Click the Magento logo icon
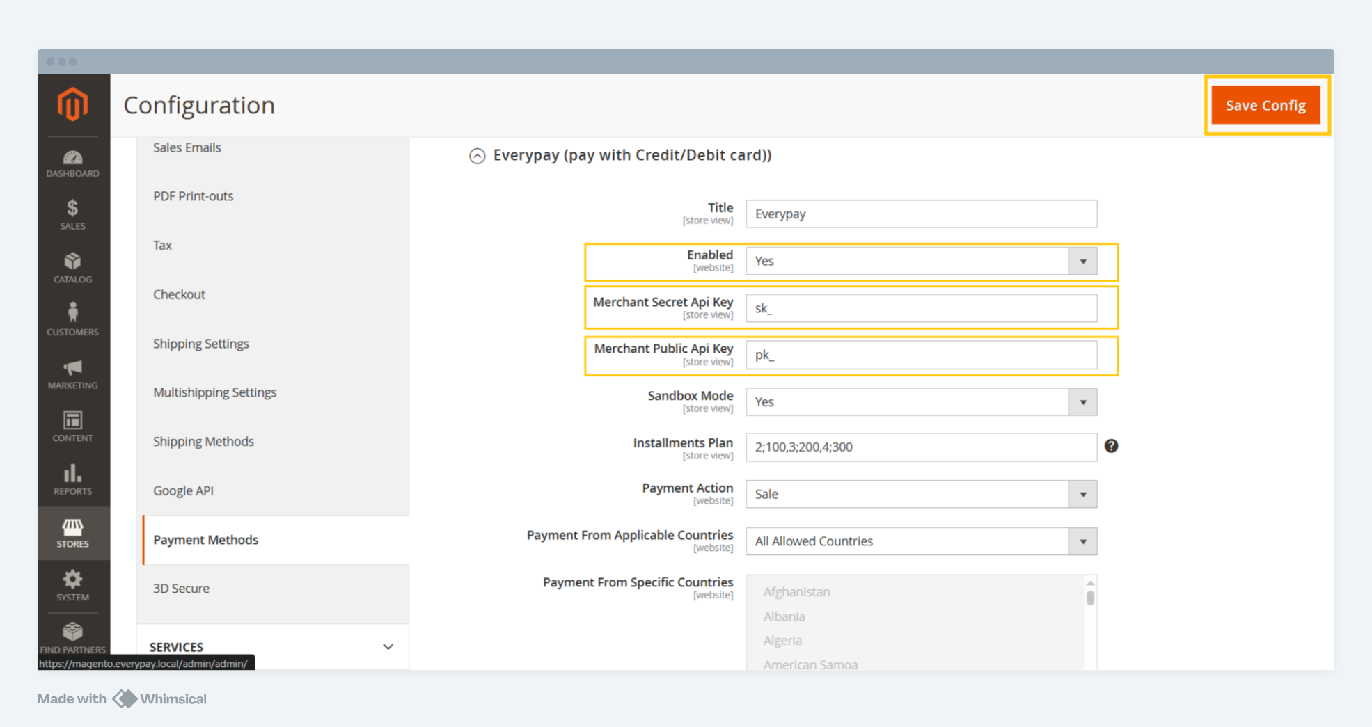This screenshot has width=1372, height=727. 73,104
